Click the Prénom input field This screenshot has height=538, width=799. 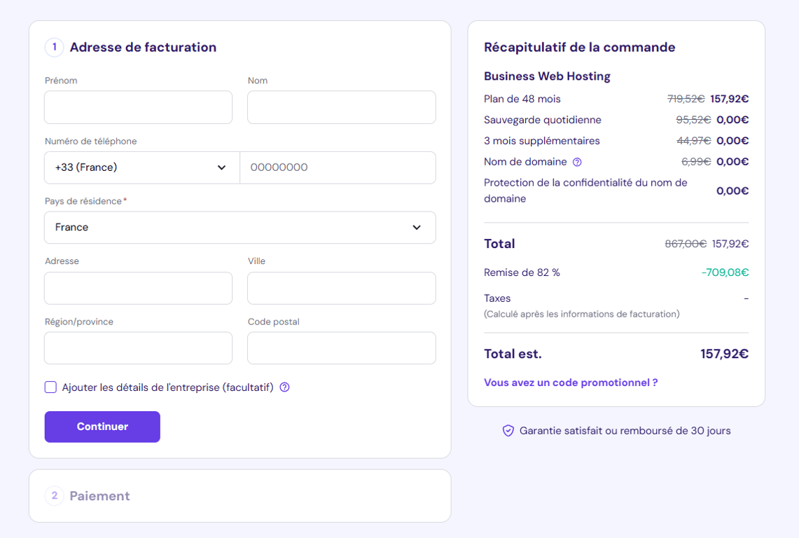point(138,106)
